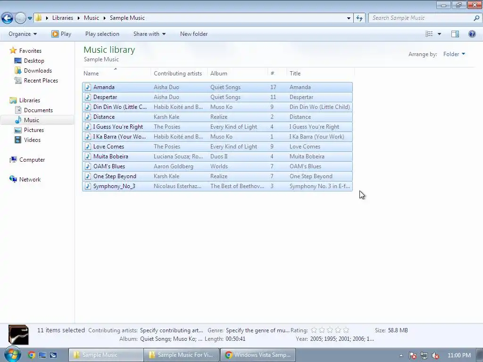Switch to Sample Music For Vi... taskbar window
483x362 pixels.
click(182, 355)
